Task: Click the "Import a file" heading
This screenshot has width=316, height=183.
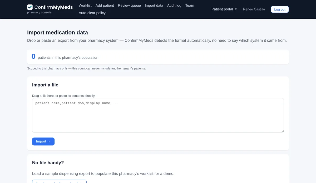Action: (45, 85)
